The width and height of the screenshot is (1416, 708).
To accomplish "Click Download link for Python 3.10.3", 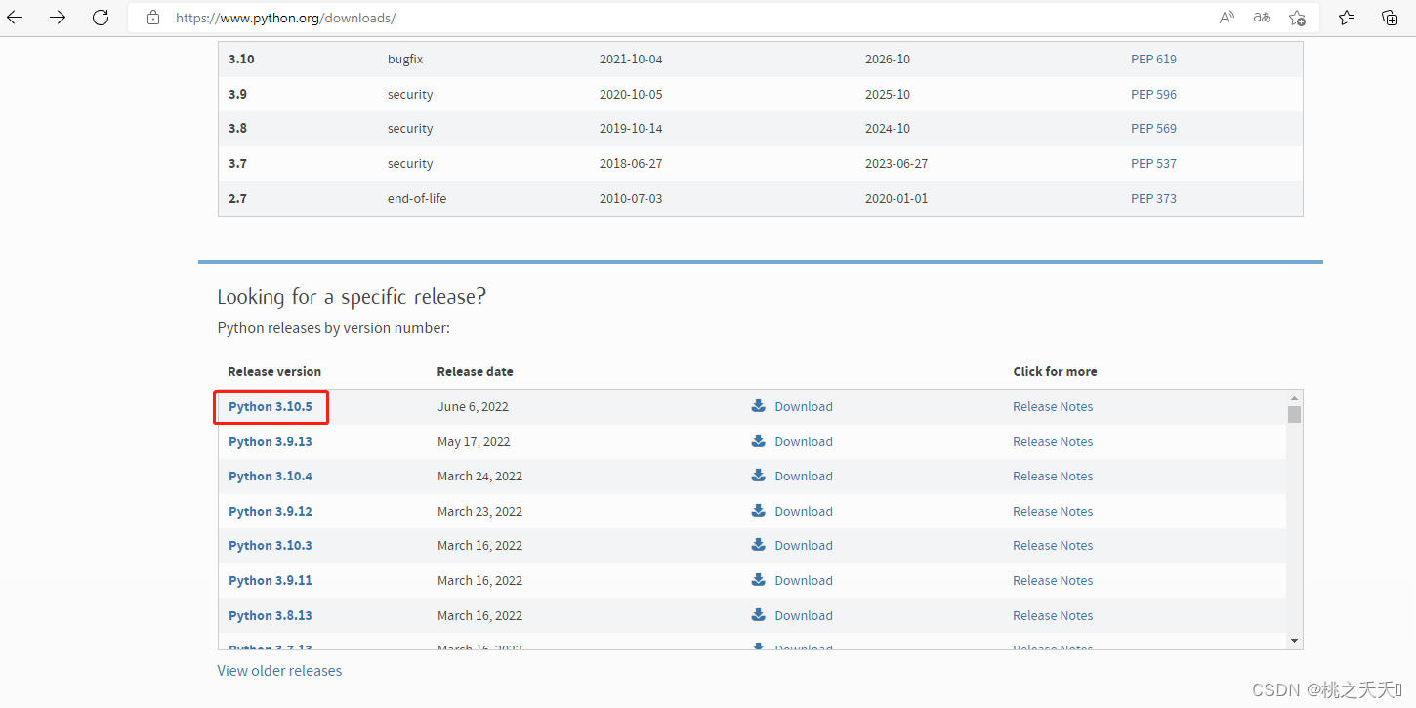I will (x=804, y=545).
